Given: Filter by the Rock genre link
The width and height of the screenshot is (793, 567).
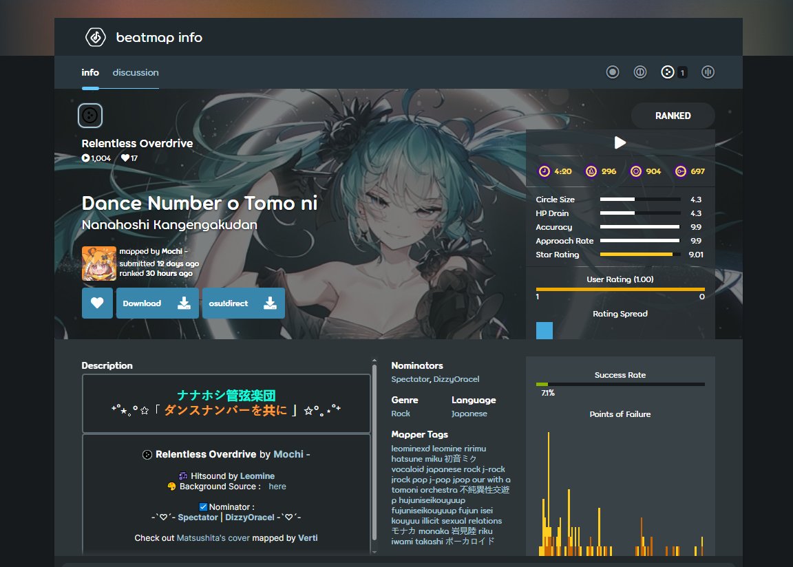Looking at the screenshot, I should point(401,414).
